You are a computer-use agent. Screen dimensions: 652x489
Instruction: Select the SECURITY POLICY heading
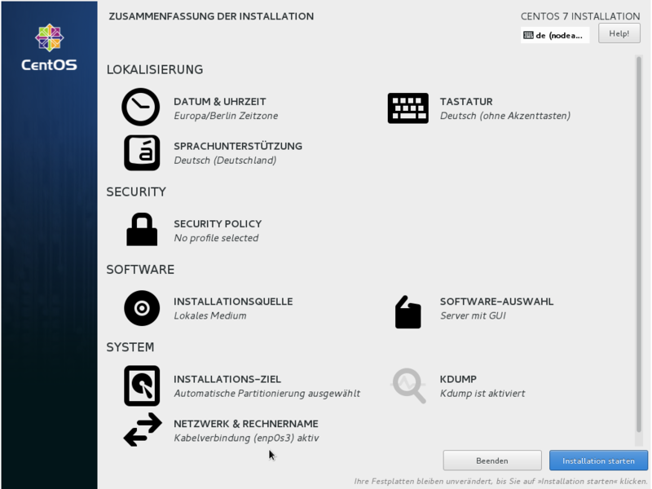tap(218, 223)
